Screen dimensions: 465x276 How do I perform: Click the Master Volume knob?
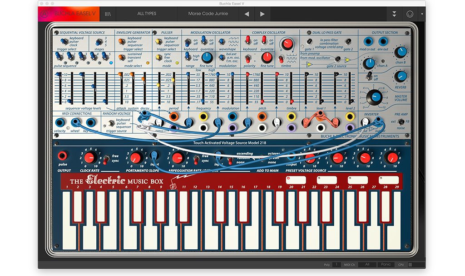point(374,97)
